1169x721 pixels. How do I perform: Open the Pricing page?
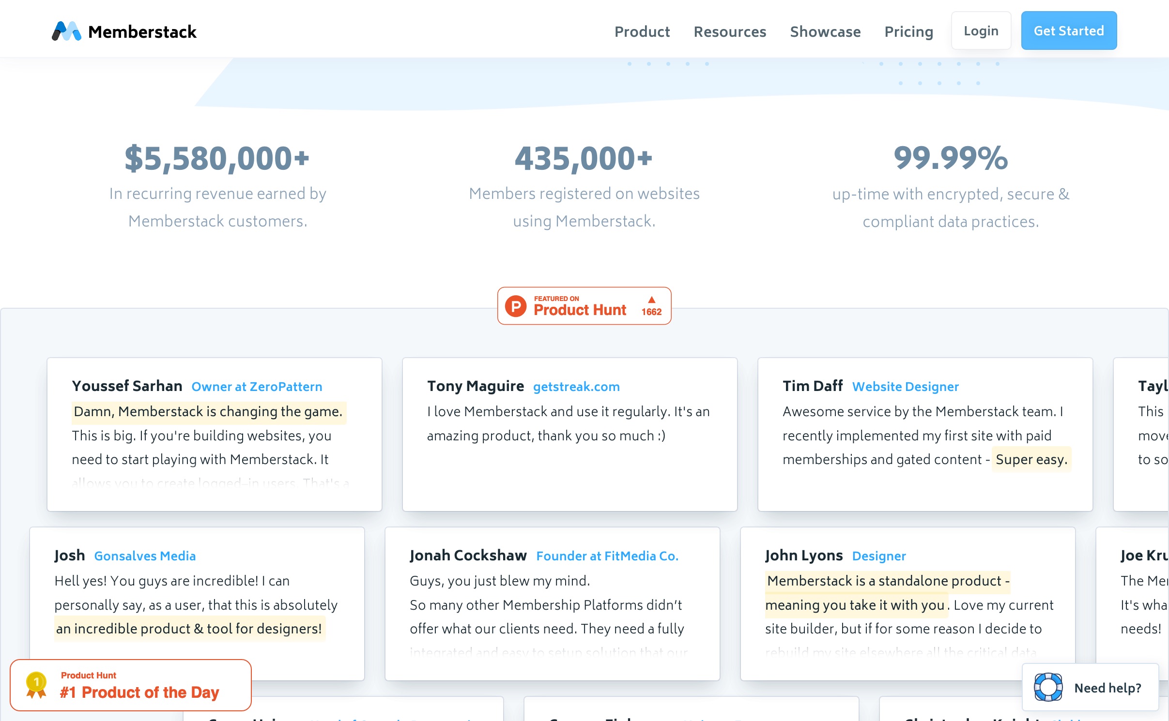(908, 31)
